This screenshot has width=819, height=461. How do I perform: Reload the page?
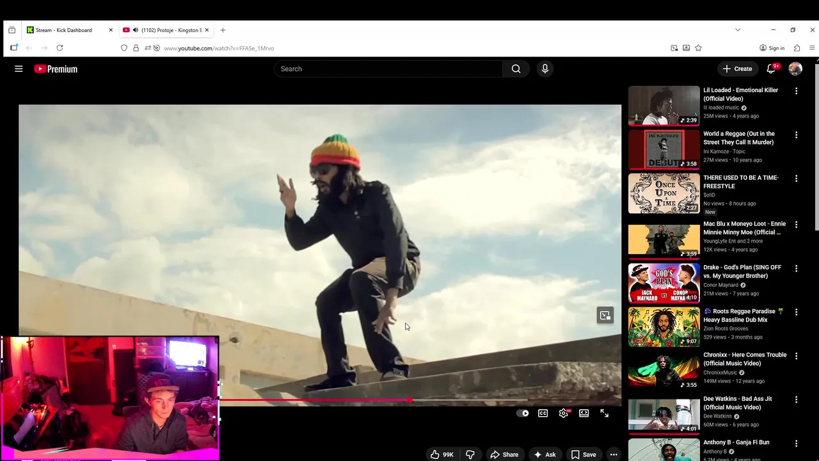pyautogui.click(x=60, y=48)
